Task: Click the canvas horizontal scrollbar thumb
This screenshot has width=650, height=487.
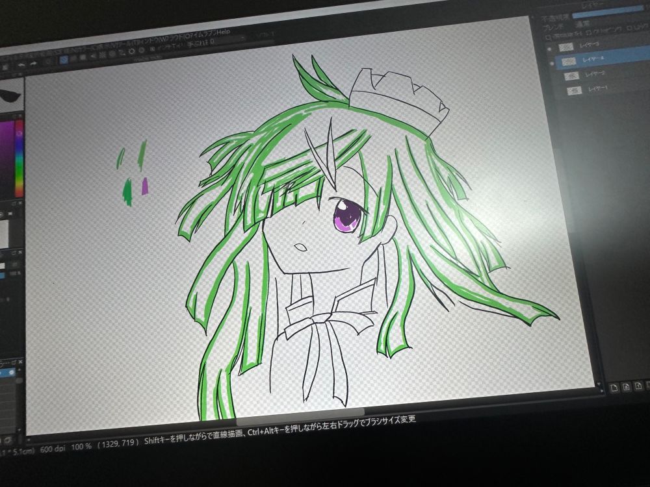Action: coord(300,416)
